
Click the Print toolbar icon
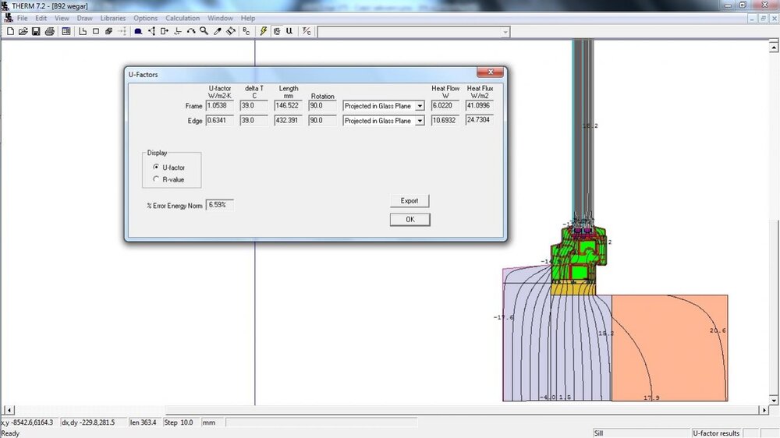tap(49, 31)
